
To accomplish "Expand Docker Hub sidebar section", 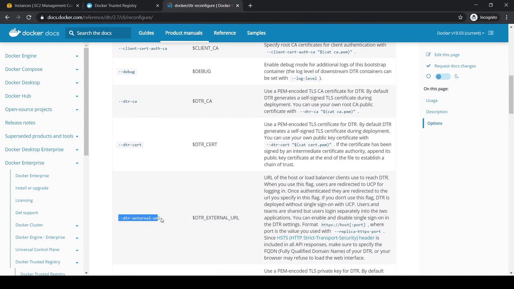I will tap(77, 96).
